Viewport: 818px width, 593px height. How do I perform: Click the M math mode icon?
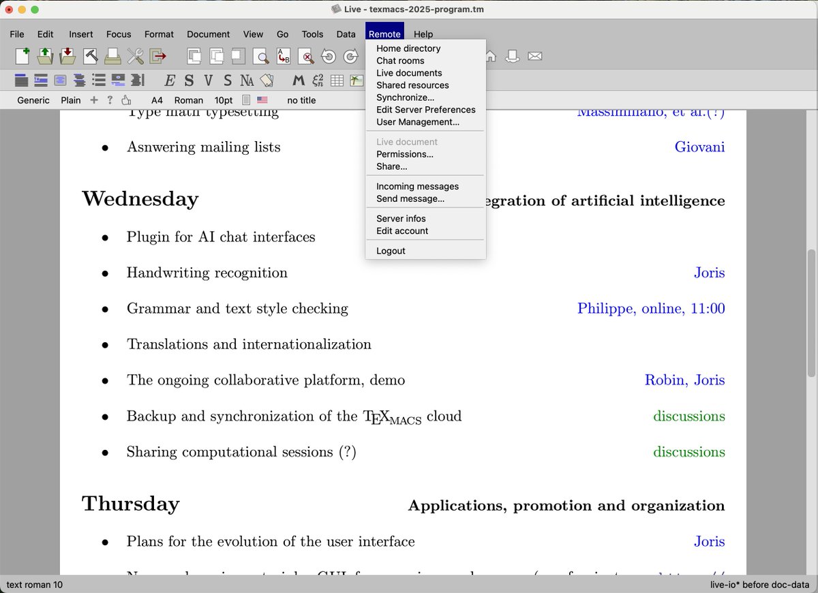coord(298,80)
